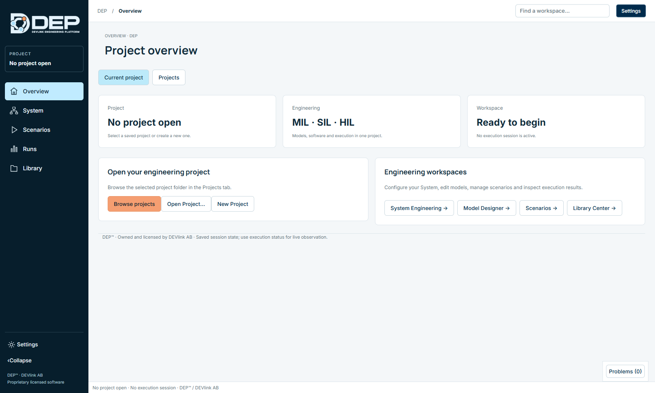Switch to the Projects tab
Screen dimensions: 655x393
pos(169,77)
